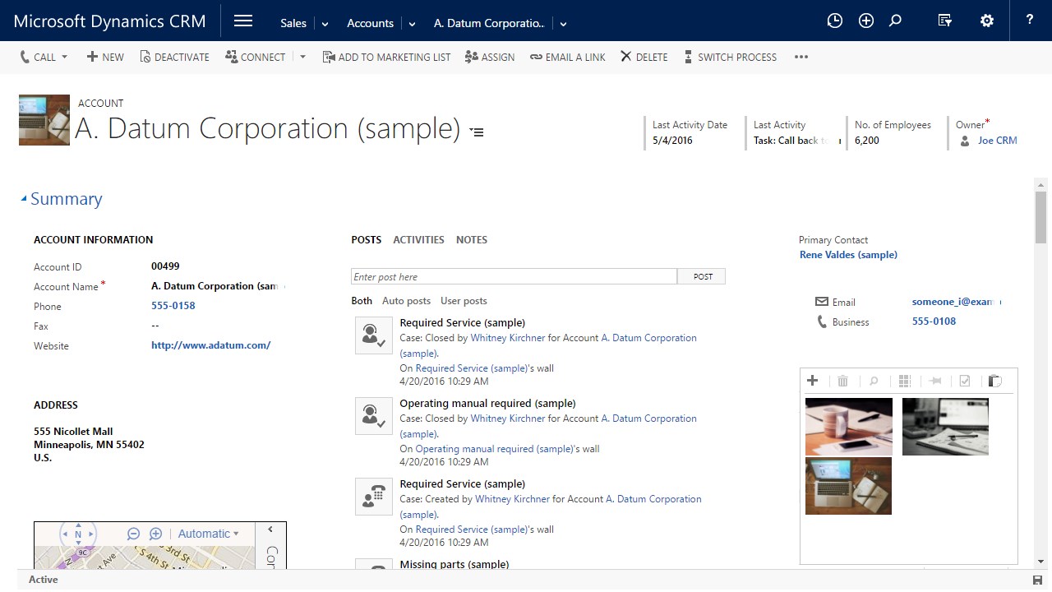The height and width of the screenshot is (592, 1052).
Task: Expand the Sales area chevron
Action: click(325, 24)
